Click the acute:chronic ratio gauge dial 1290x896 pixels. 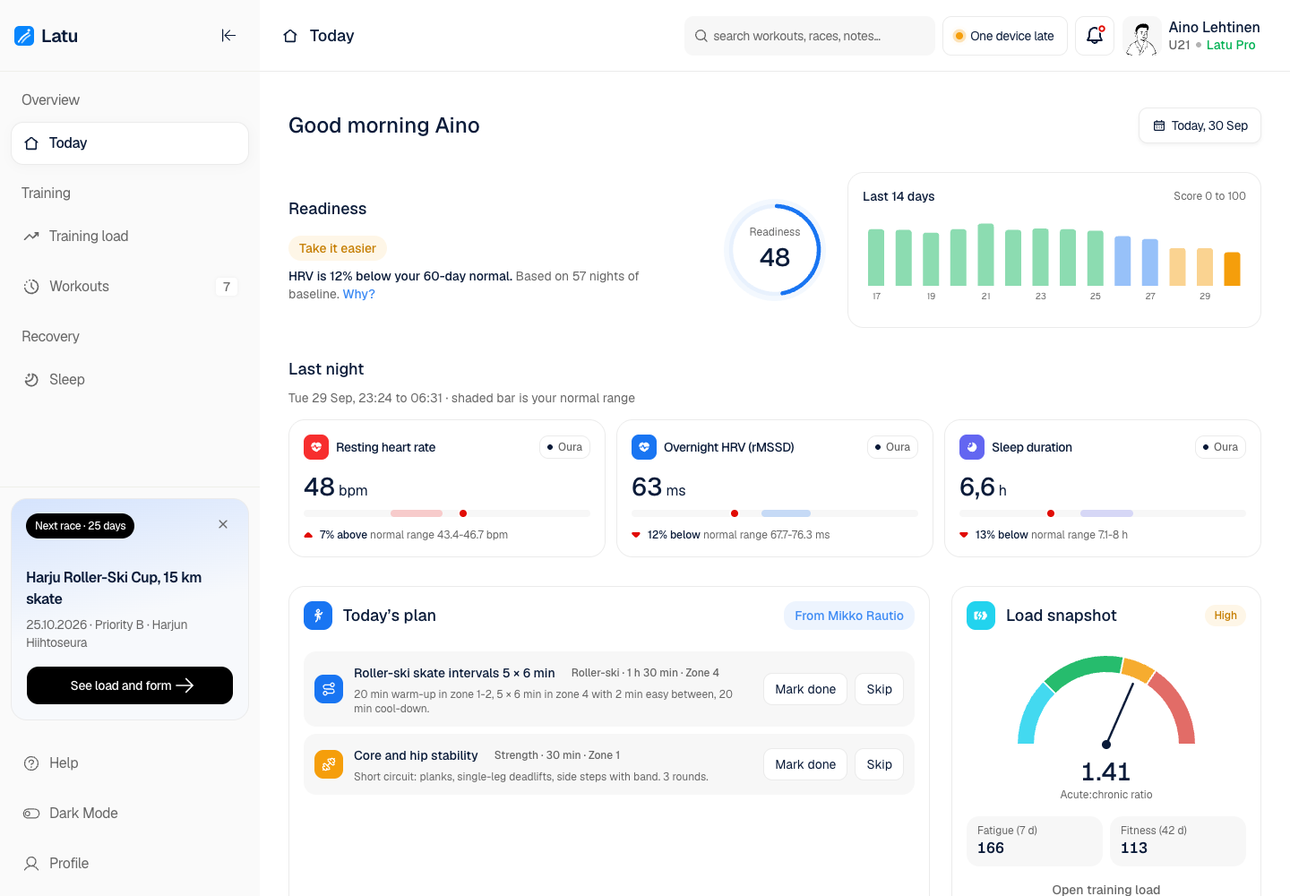[x=1106, y=701]
